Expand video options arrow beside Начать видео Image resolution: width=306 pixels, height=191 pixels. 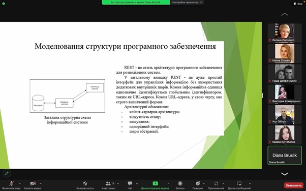(x=41, y=183)
